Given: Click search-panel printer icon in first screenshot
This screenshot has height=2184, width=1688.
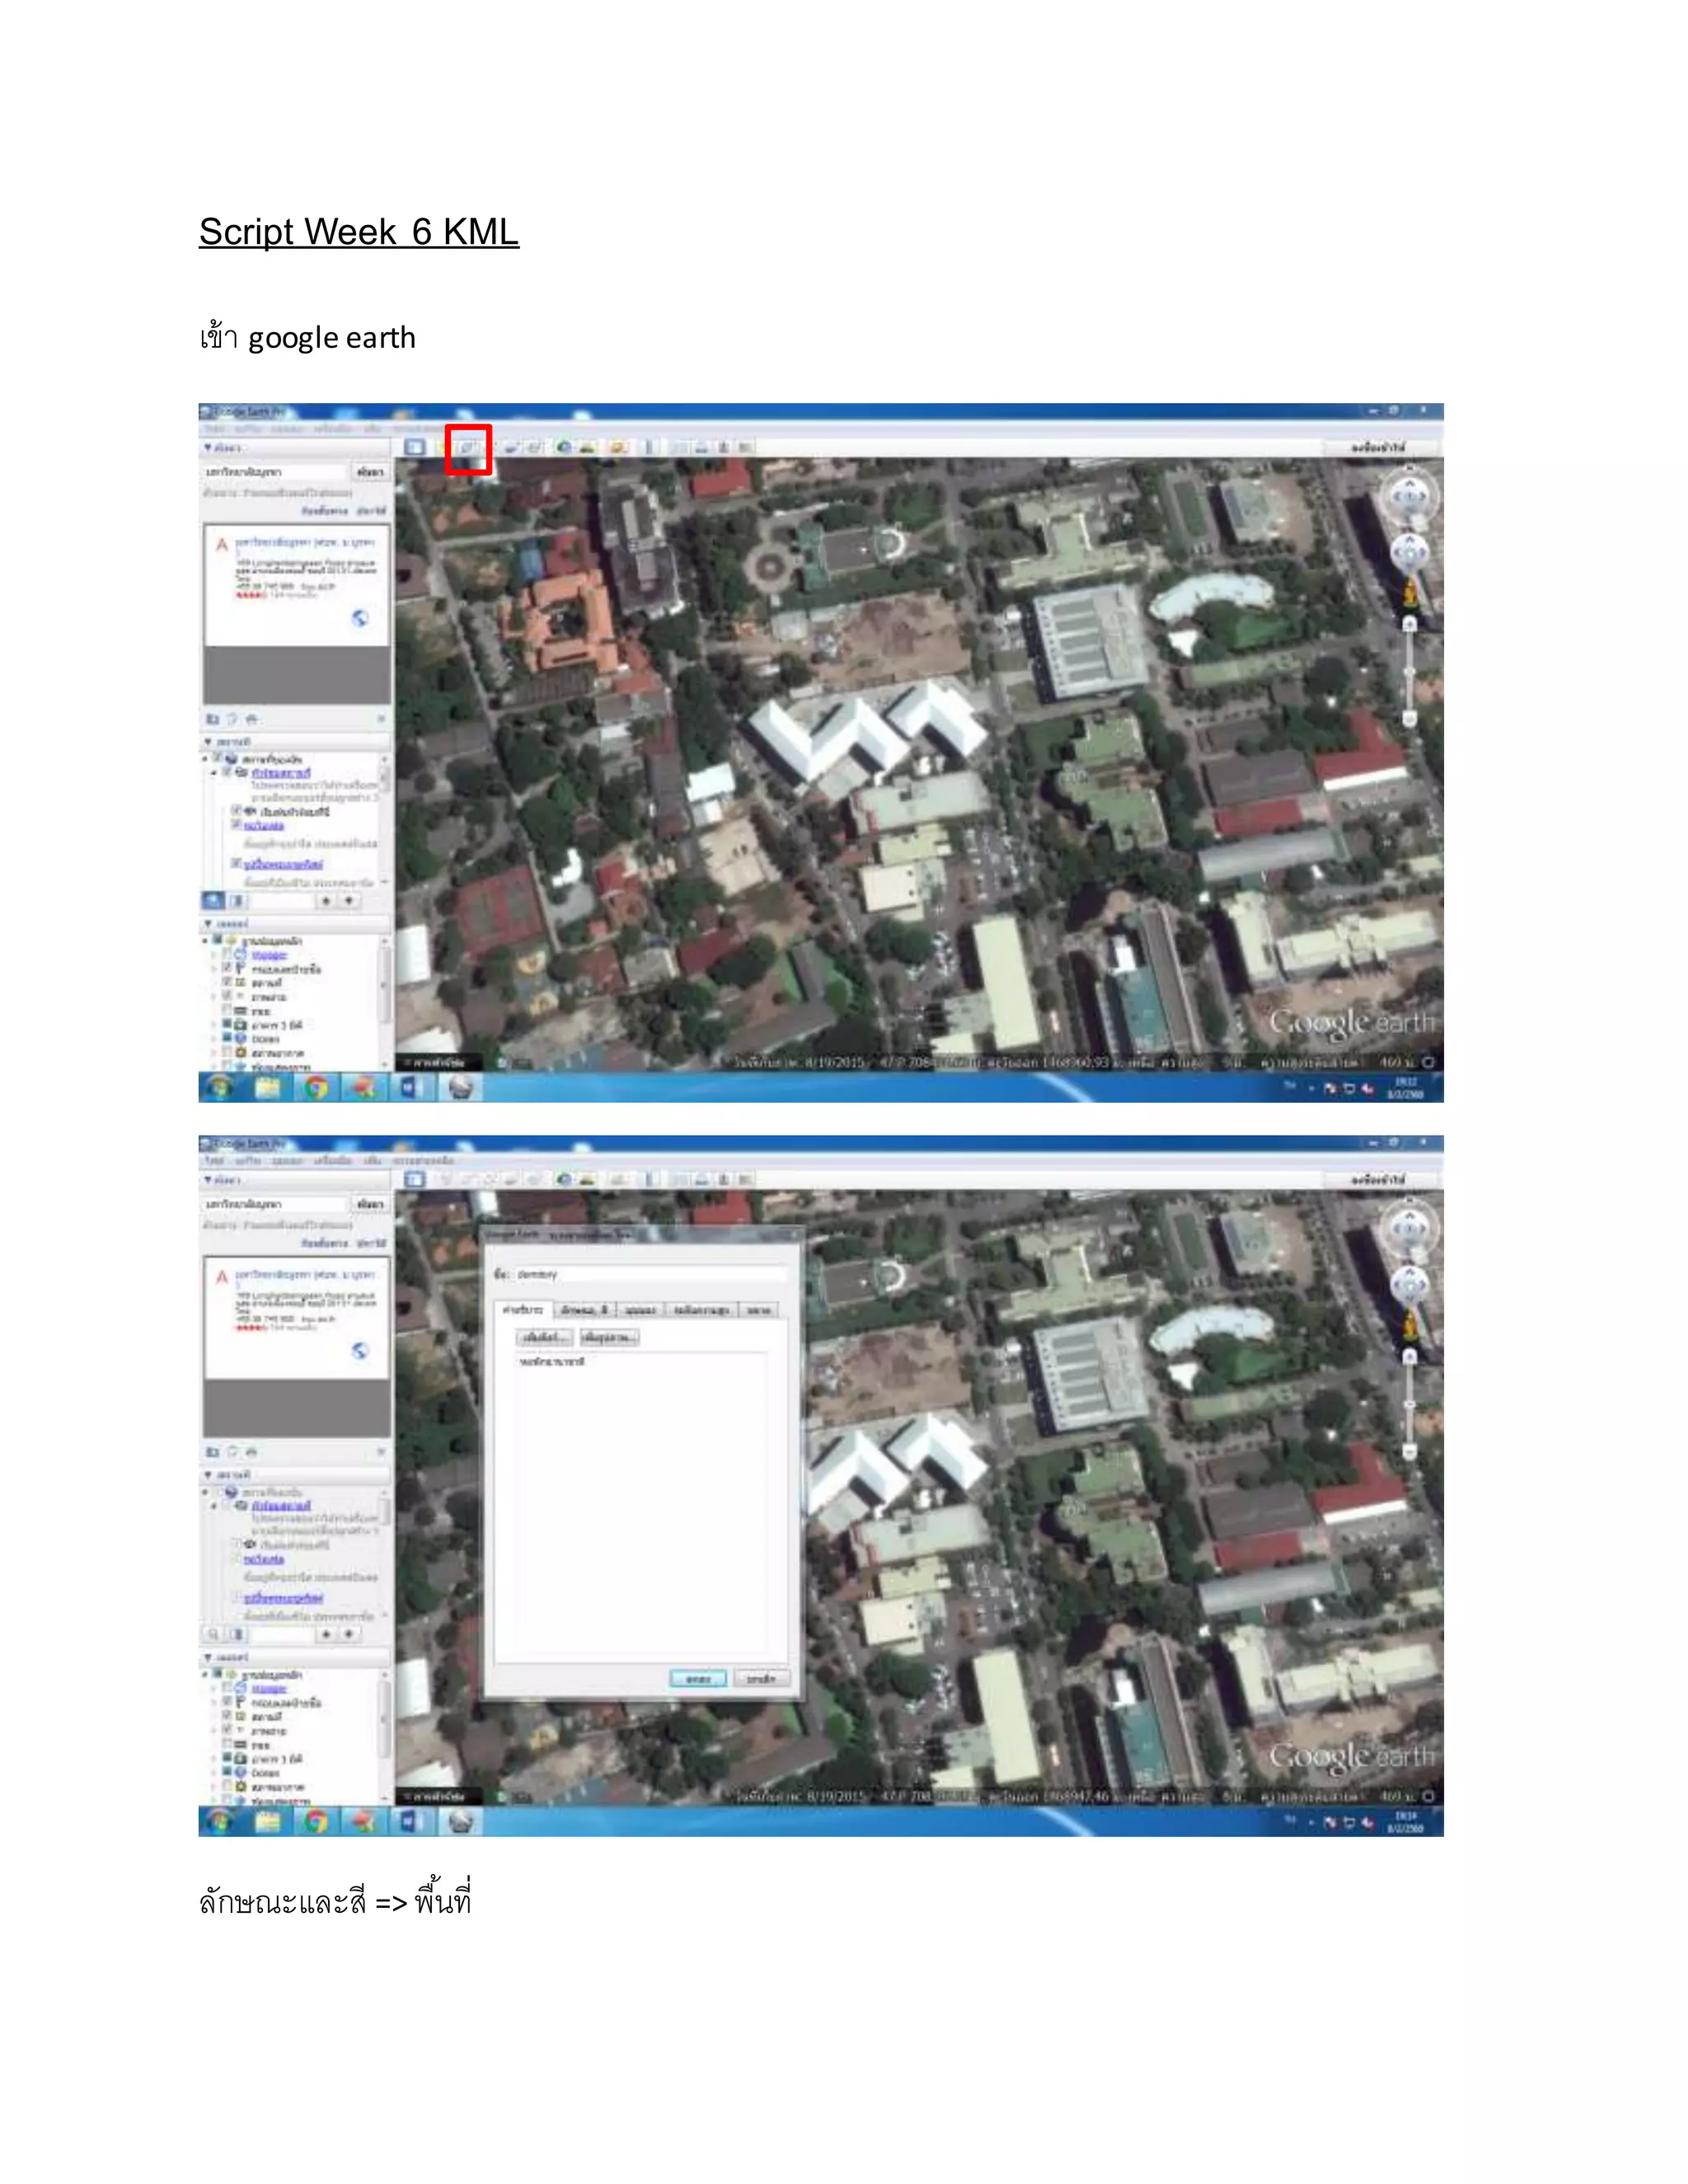Looking at the screenshot, I should (251, 719).
